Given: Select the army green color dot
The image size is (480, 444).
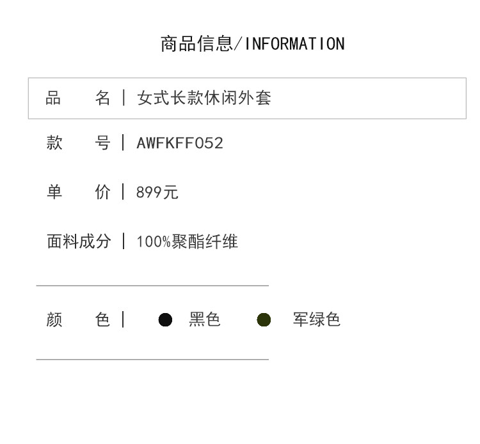Looking at the screenshot, I should click(264, 319).
